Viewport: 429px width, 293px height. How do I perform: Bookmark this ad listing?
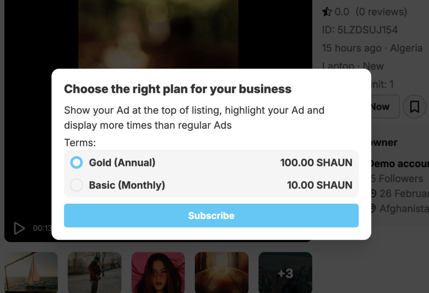pyautogui.click(x=414, y=107)
